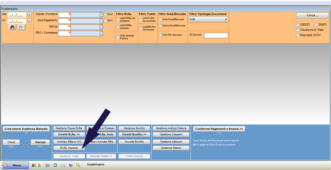Open help via the question mark icon
The image size is (331, 170).
point(70,165)
